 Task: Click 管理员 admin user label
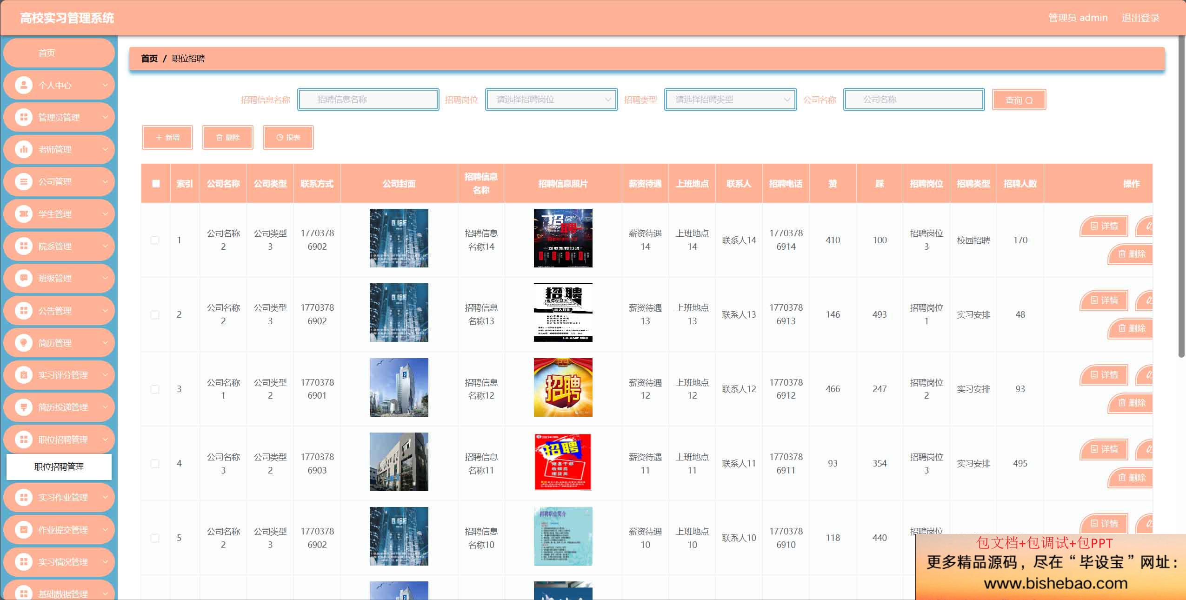[1078, 18]
